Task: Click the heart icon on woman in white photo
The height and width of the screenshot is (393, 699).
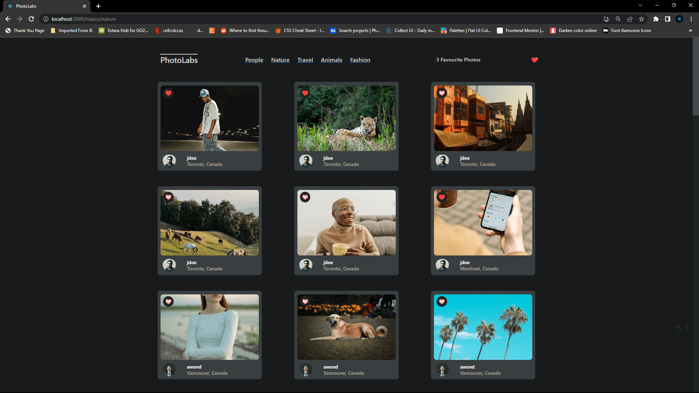Action: coord(169,301)
